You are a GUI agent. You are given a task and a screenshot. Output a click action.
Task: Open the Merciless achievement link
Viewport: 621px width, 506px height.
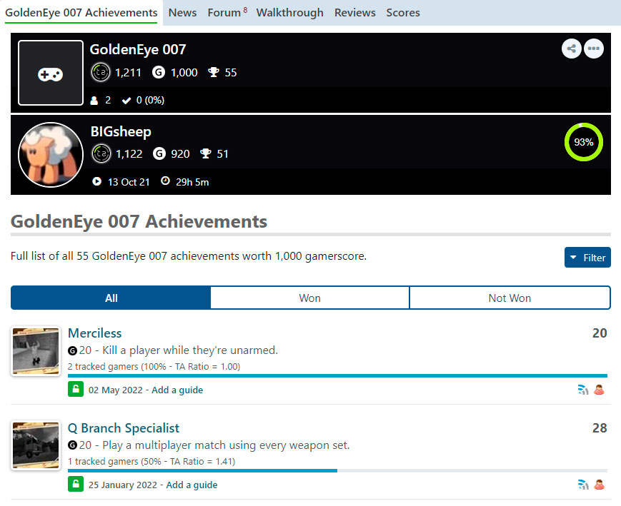coord(94,333)
